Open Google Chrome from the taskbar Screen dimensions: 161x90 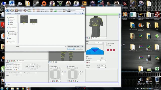(x=23, y=88)
